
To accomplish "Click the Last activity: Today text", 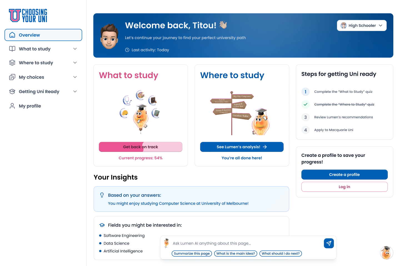I will click(x=150, y=50).
